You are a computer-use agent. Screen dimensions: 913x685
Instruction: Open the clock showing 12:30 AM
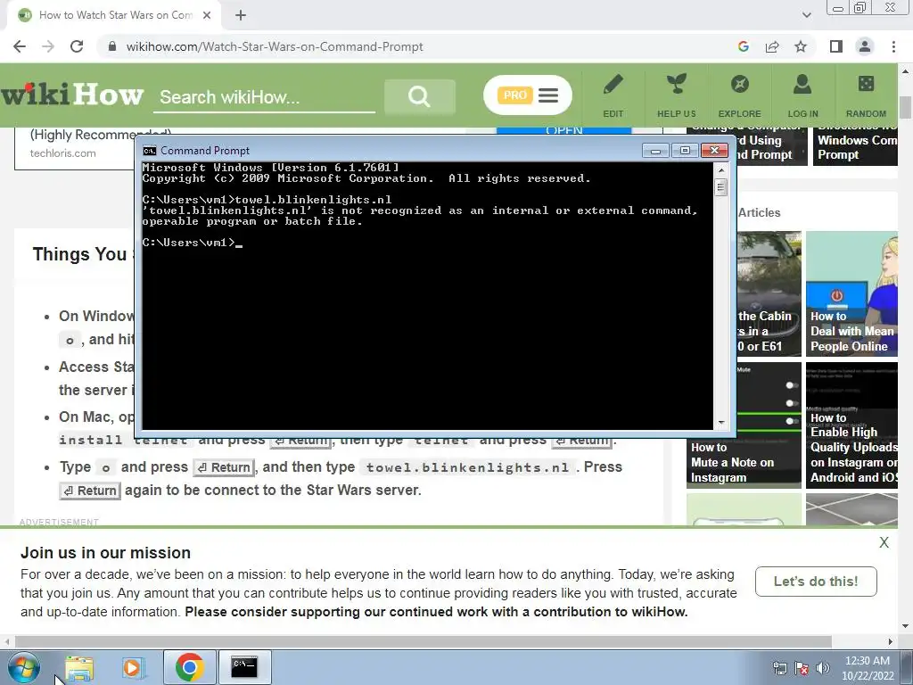867,668
